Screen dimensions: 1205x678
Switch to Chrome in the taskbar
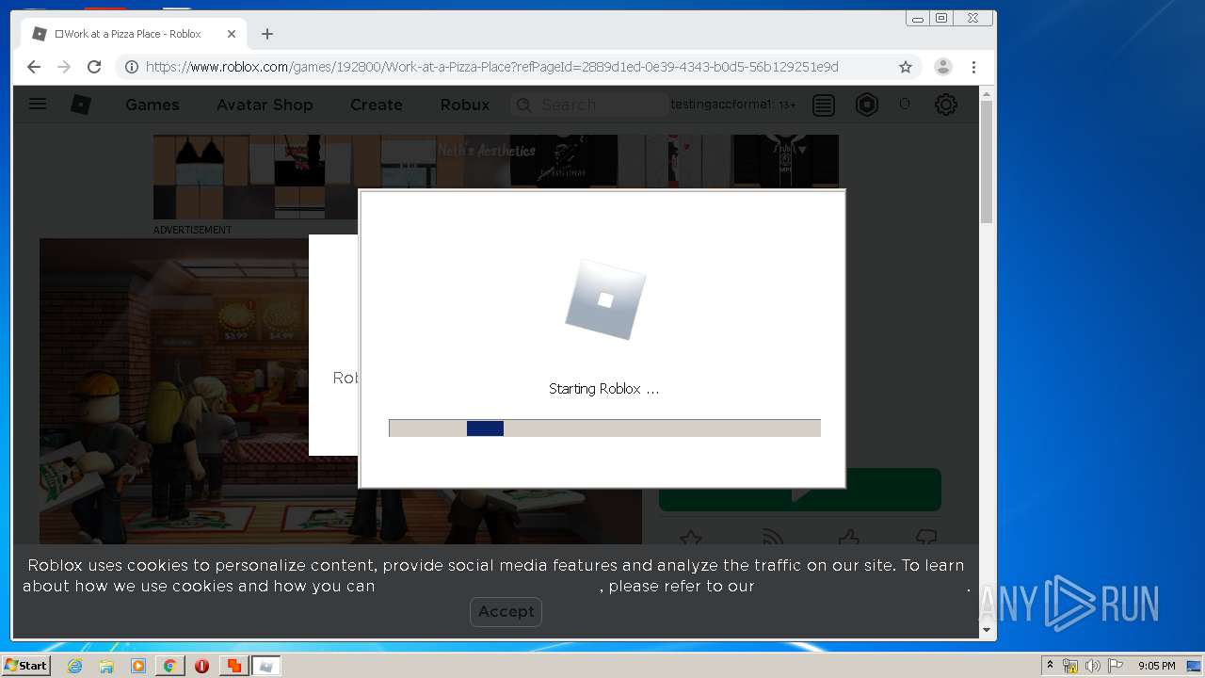point(169,666)
